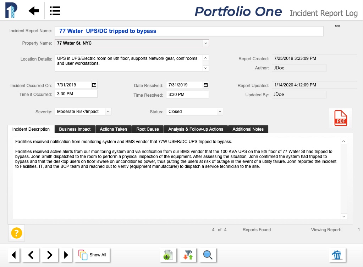Screen dimensions: 363x267
Task: Click the Location Details text box
Action: pyautogui.click(x=129, y=63)
